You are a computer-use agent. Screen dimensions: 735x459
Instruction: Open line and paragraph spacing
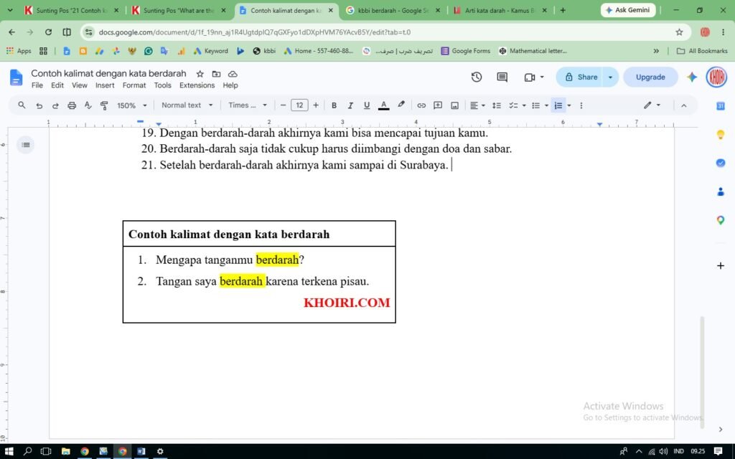(x=497, y=105)
